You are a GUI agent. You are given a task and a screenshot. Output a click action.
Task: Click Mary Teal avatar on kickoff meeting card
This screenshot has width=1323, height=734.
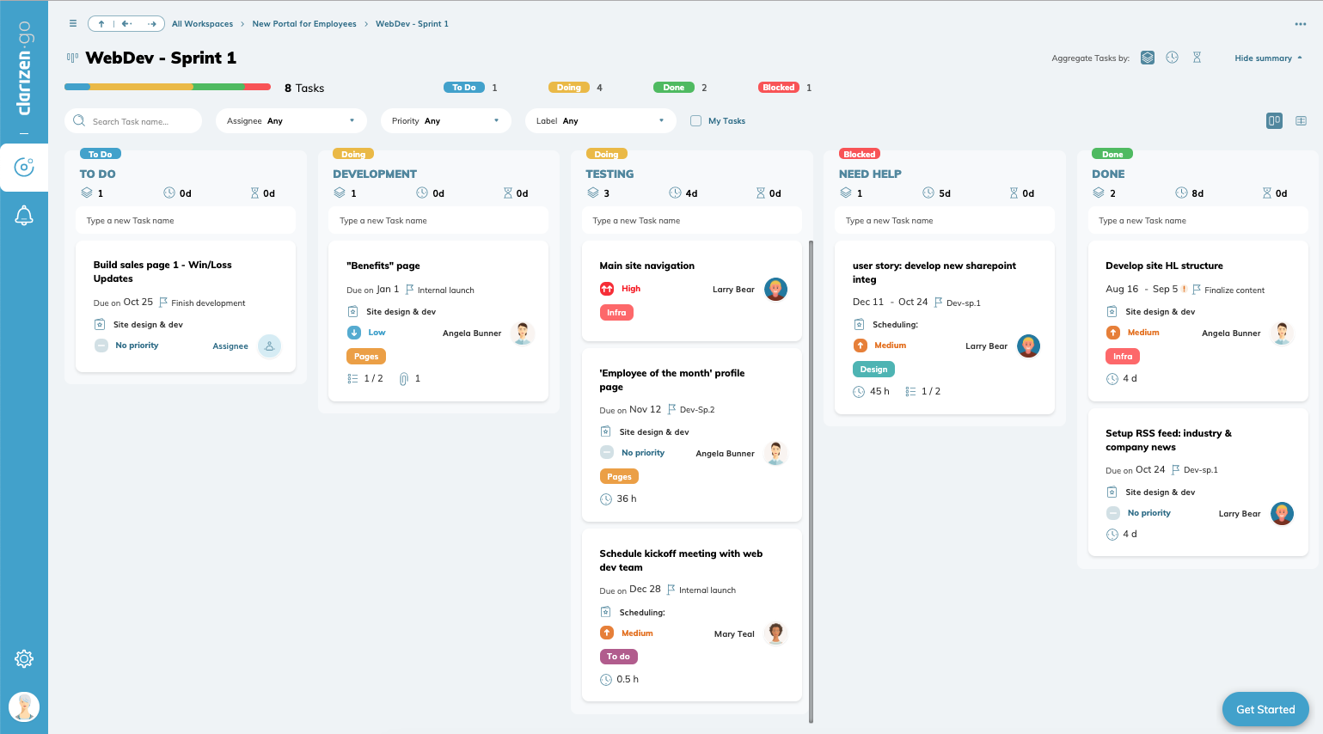(x=775, y=633)
